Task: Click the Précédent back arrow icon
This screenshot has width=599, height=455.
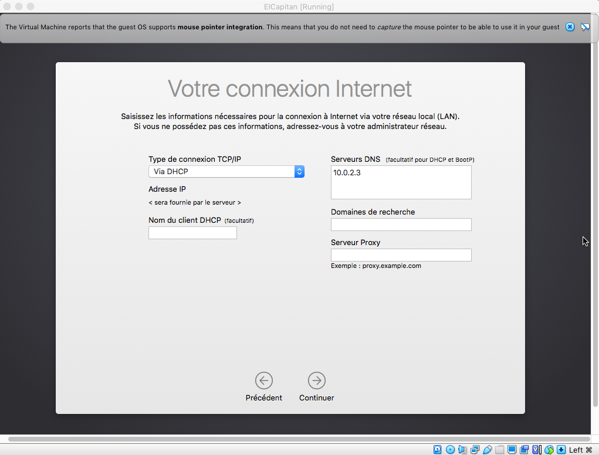Action: pos(264,381)
